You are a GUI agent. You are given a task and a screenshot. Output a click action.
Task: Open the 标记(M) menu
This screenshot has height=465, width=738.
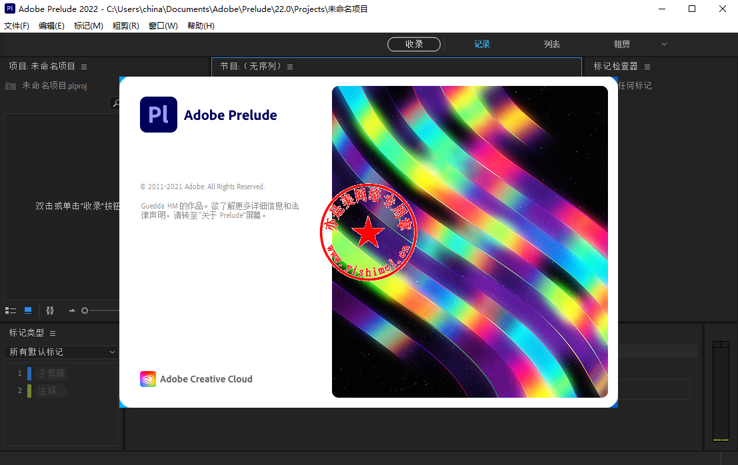pyautogui.click(x=89, y=26)
